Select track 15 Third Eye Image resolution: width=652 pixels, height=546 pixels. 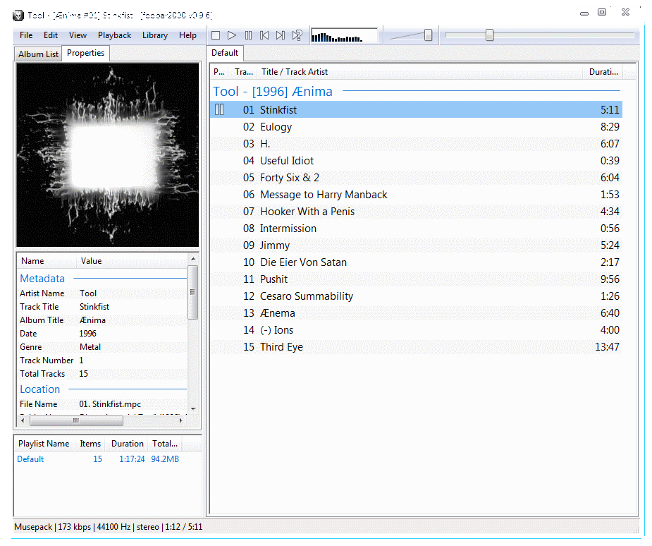[416, 347]
